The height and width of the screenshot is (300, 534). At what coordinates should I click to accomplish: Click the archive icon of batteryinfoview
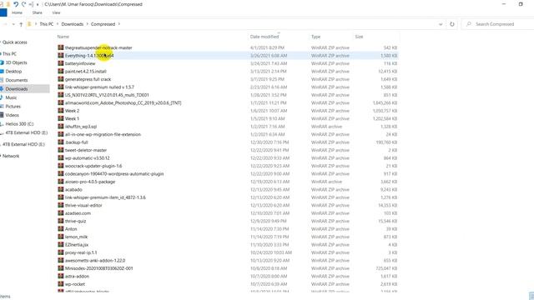[61, 63]
